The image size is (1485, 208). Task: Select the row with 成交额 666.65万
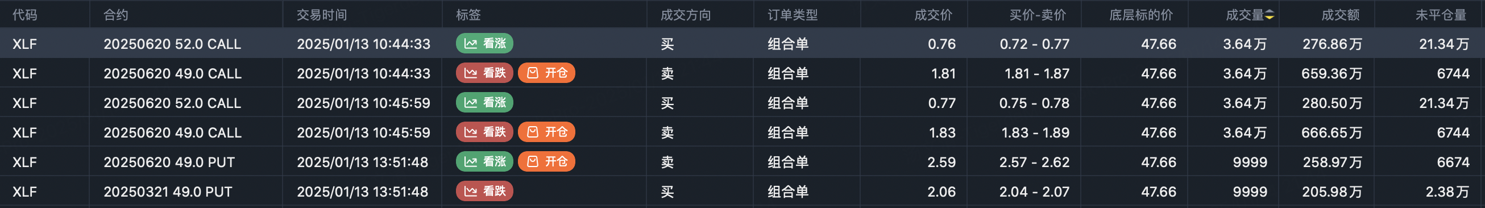(x=742, y=132)
